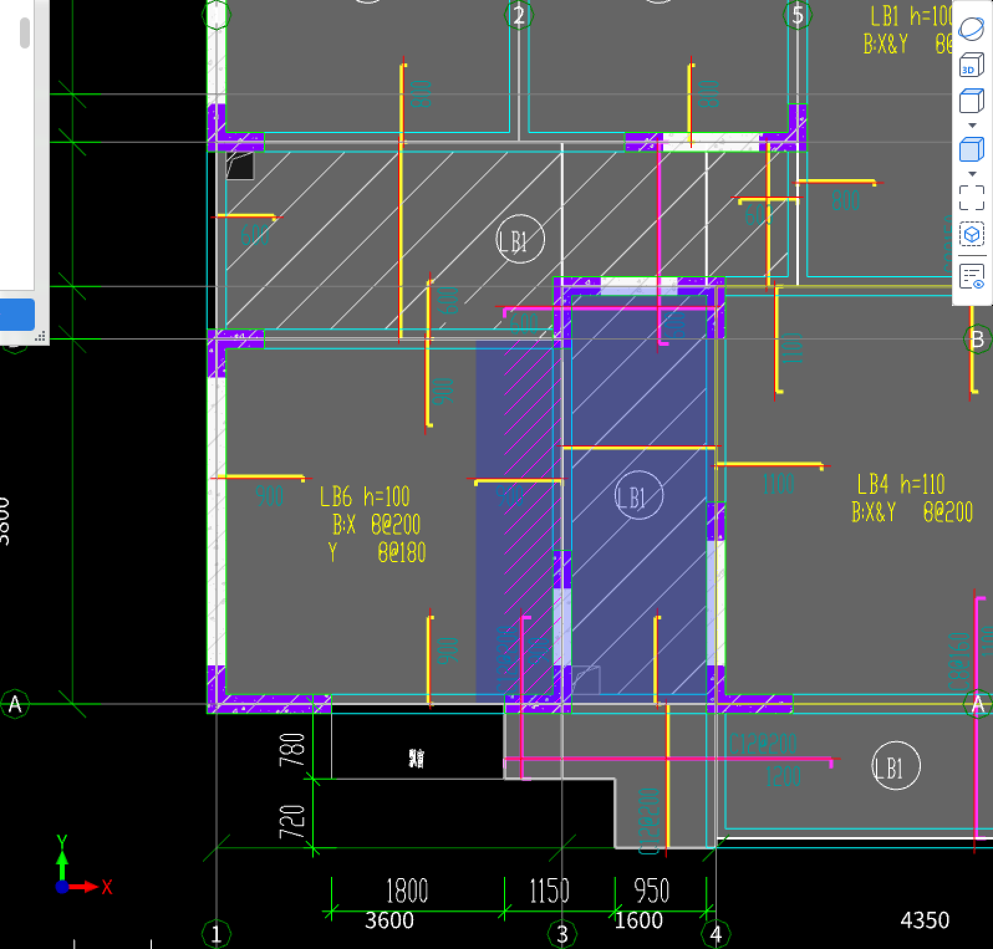Select the 4350 dimension text
The height and width of the screenshot is (949, 993).
tap(925, 920)
